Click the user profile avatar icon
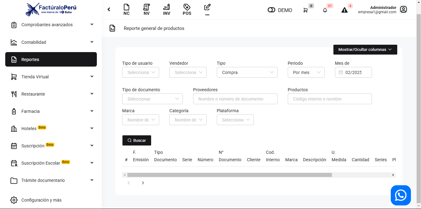 403,10
